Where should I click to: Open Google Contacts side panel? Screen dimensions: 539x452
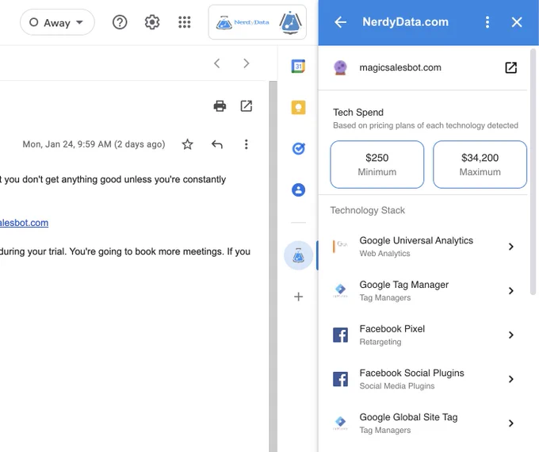coord(298,190)
